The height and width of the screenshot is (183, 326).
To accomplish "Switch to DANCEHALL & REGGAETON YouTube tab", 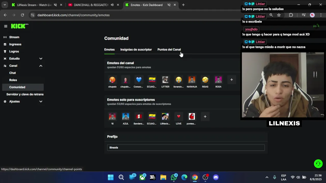I will [91, 5].
